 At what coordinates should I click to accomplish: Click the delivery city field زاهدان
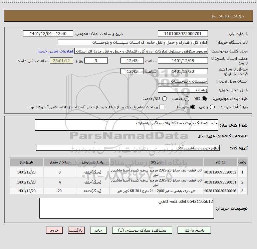click(x=183, y=90)
